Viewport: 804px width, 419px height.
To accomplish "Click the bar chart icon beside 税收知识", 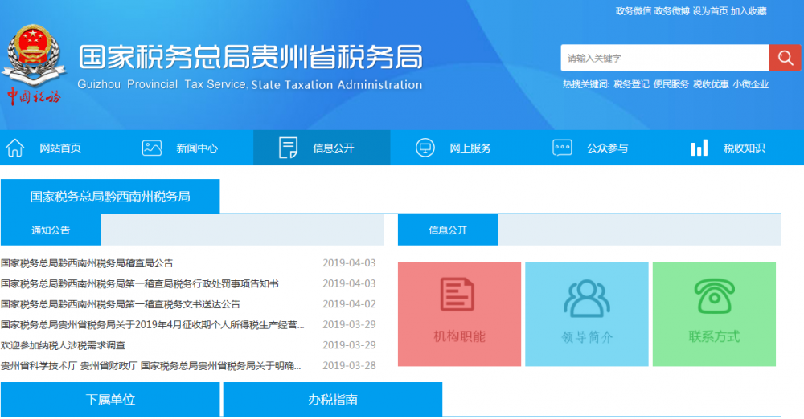I will click(699, 148).
